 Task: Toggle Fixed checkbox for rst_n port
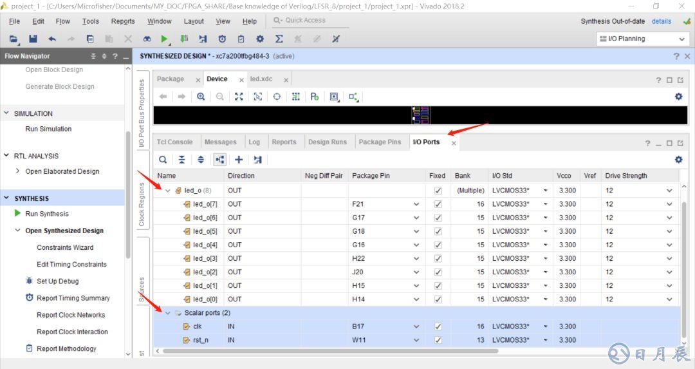pyautogui.click(x=438, y=340)
